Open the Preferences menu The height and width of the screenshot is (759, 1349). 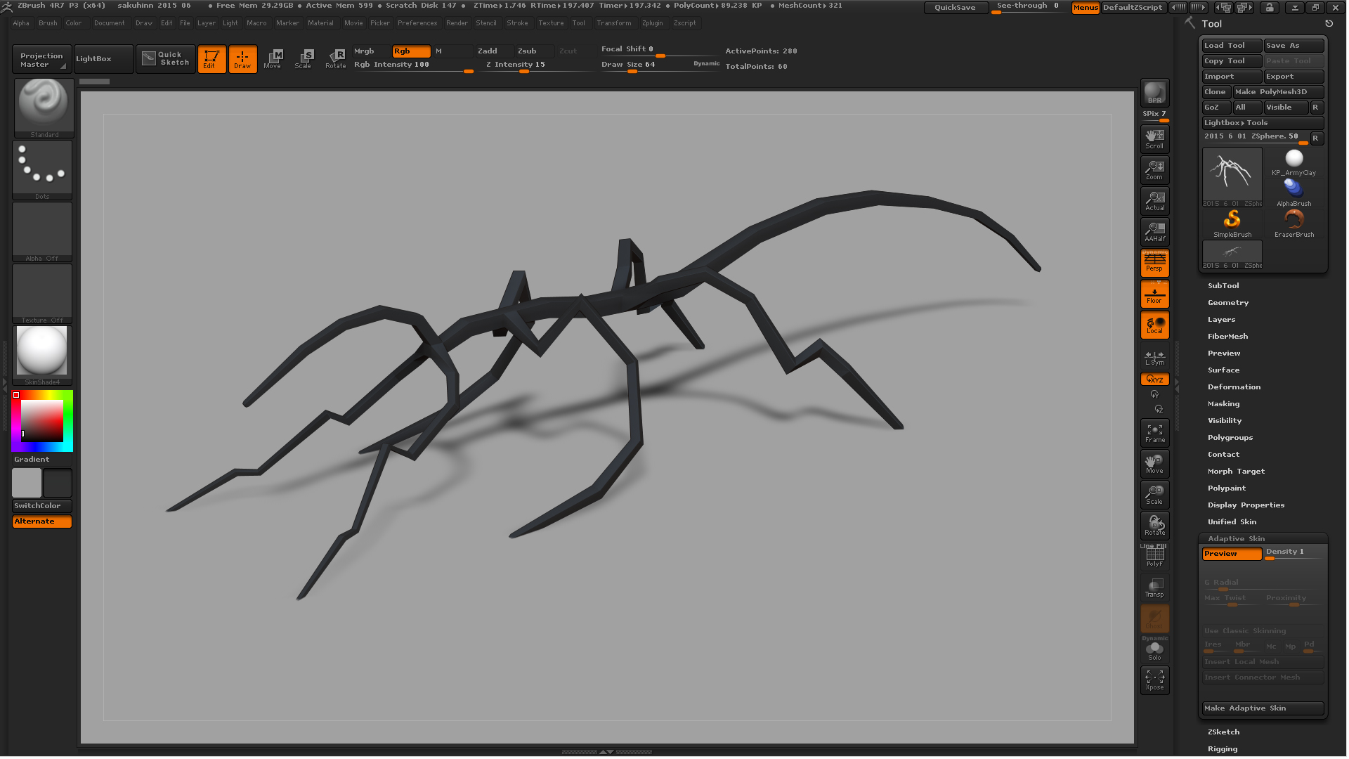tap(417, 23)
